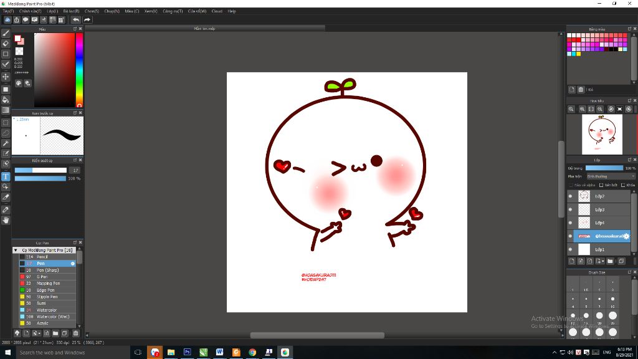Collapse the MediBang Paint Pro brush group
The height and width of the screenshot is (359, 638).
coord(16,250)
